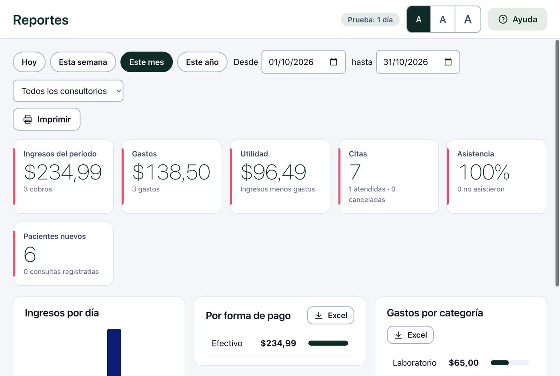Select the medium font size A
This screenshot has height=376, width=560.
[x=443, y=19]
